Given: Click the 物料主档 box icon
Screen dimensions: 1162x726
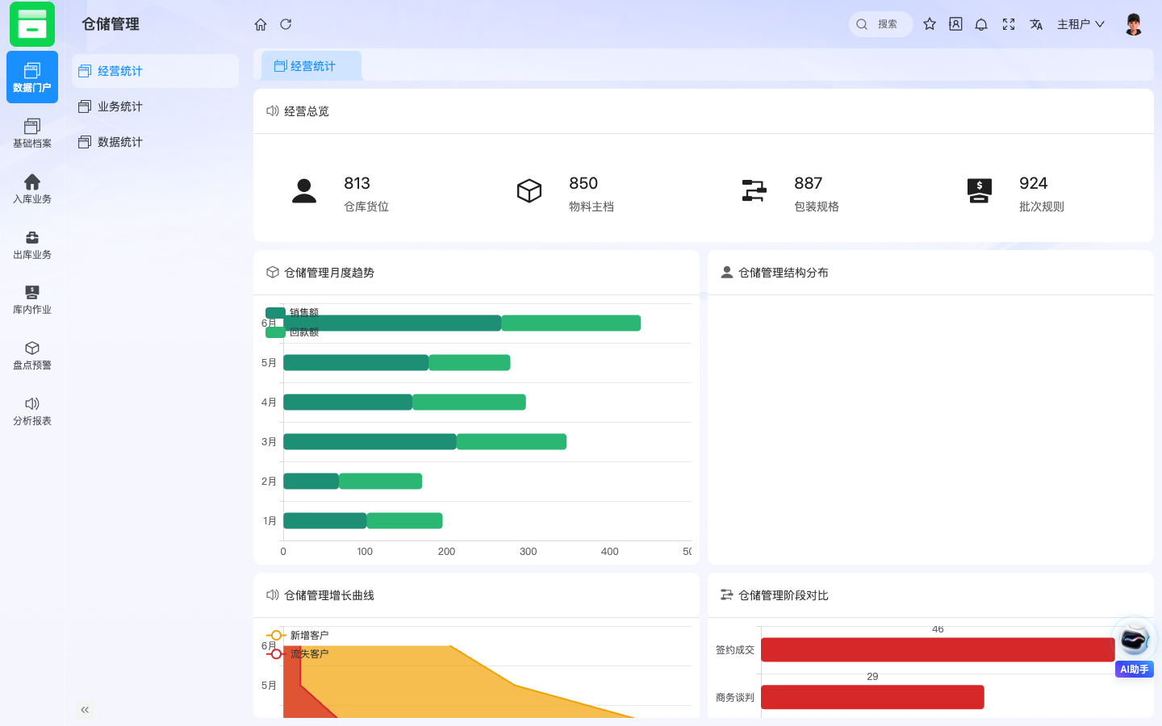Looking at the screenshot, I should (529, 191).
